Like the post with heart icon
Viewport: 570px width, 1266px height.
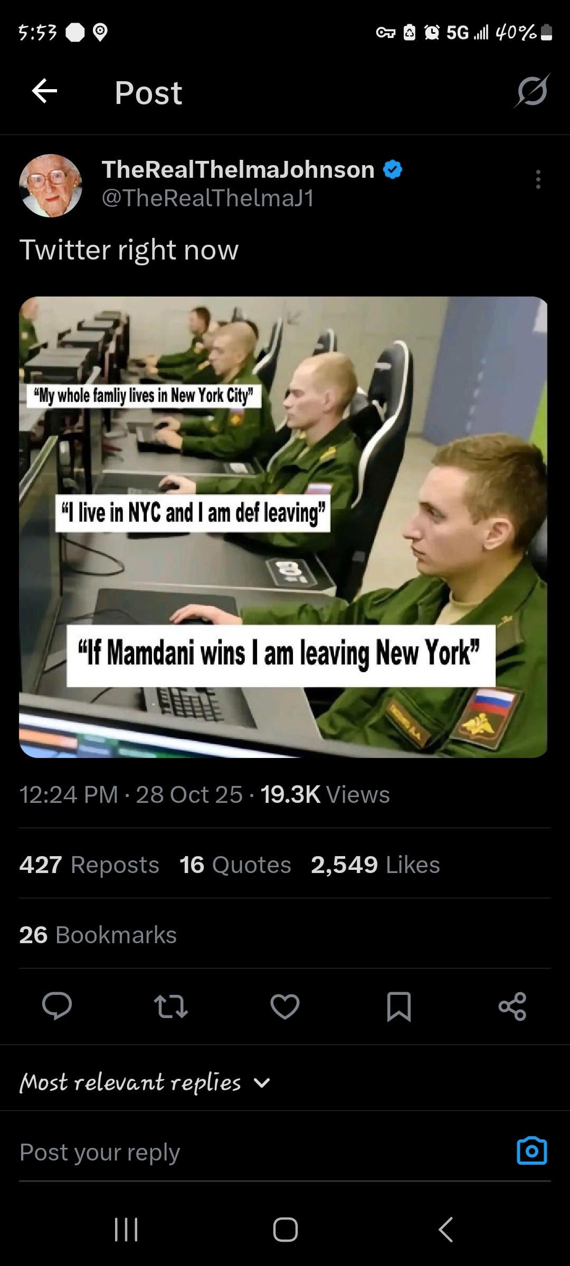pos(285,1006)
